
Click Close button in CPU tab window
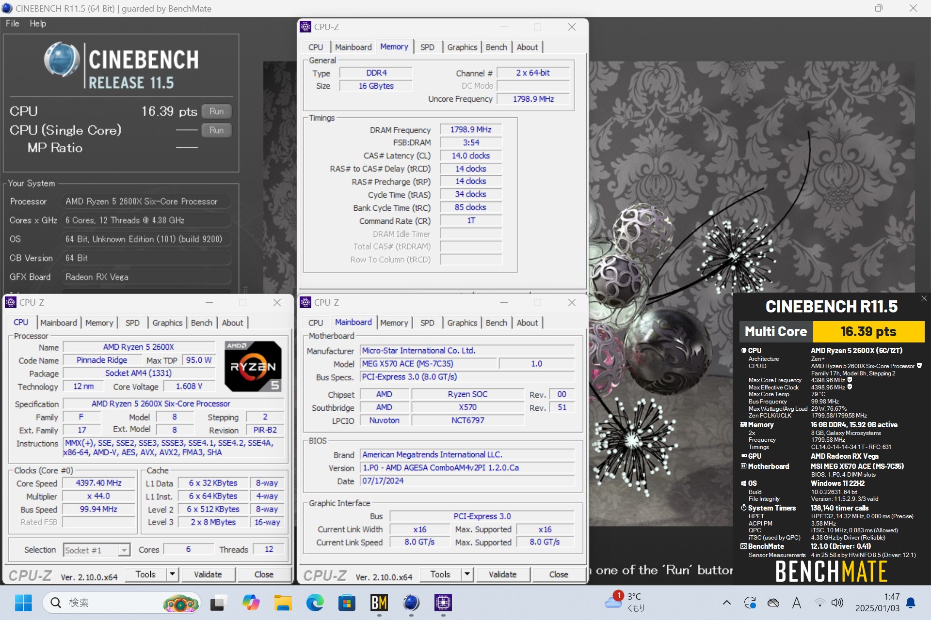pyautogui.click(x=264, y=574)
